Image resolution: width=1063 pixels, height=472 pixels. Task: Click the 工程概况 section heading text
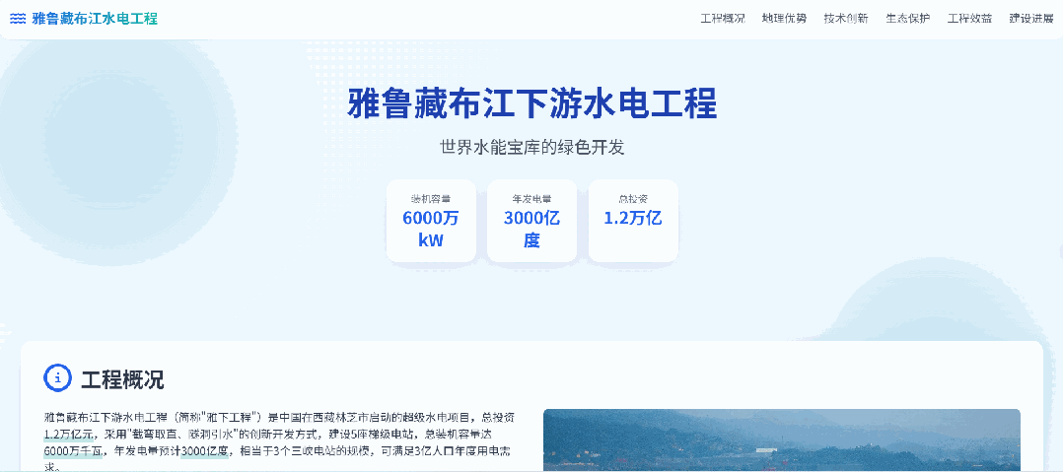pos(122,379)
